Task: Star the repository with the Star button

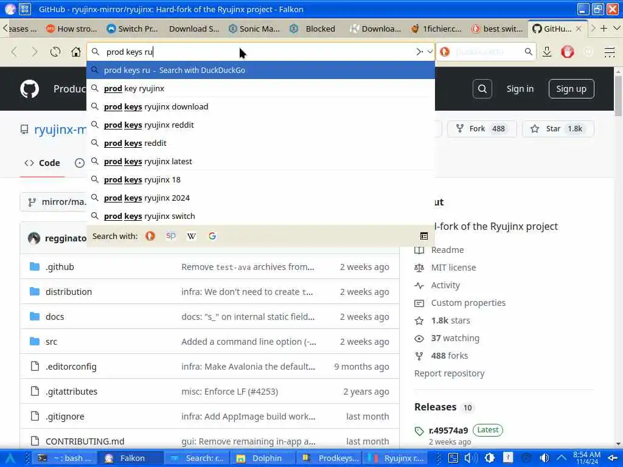Action: click(559, 129)
